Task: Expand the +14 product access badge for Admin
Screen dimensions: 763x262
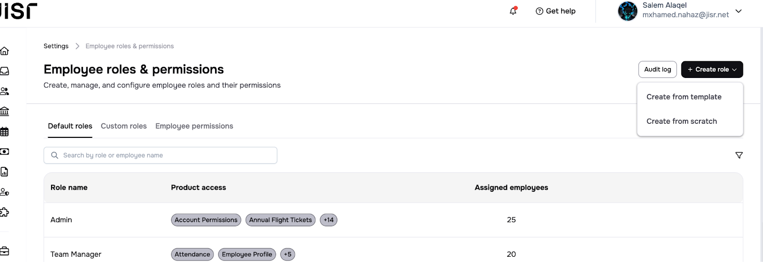Action: tap(329, 220)
